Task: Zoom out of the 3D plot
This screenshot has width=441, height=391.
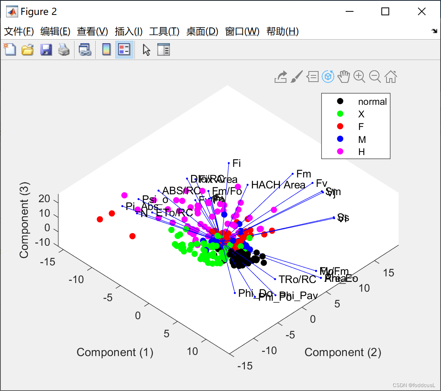Action: coord(375,77)
